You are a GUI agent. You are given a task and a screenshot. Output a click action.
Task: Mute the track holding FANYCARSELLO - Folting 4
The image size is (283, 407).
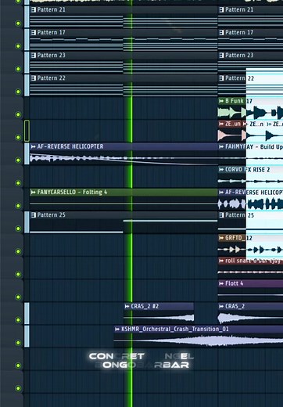[x=18, y=206]
